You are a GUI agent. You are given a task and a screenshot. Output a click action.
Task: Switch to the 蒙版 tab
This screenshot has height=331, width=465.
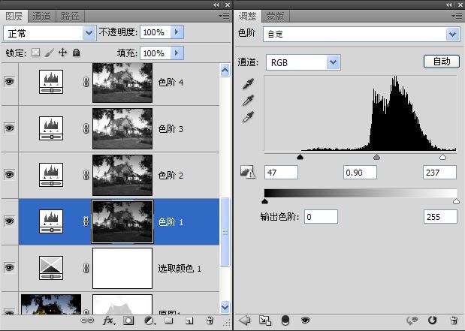(x=275, y=17)
